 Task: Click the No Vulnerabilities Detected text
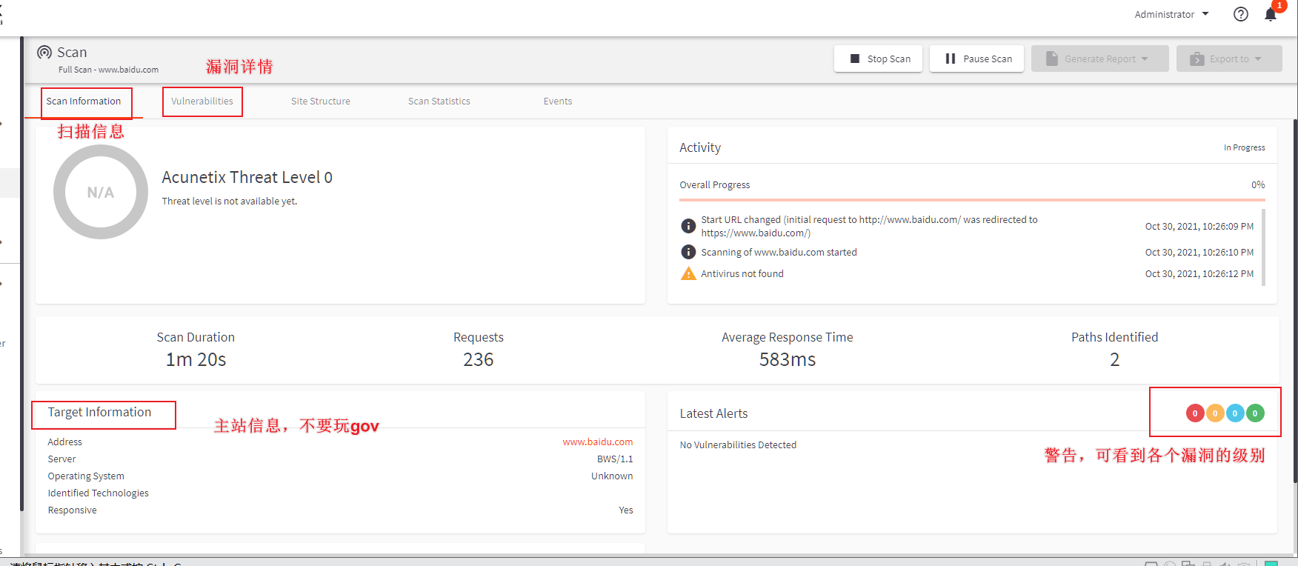(738, 445)
